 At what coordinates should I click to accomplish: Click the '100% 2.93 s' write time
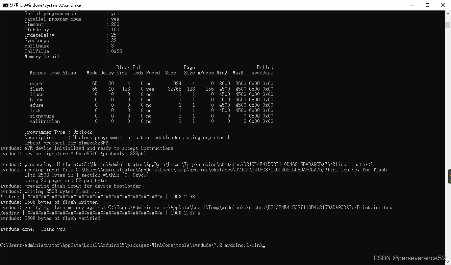tap(185, 197)
